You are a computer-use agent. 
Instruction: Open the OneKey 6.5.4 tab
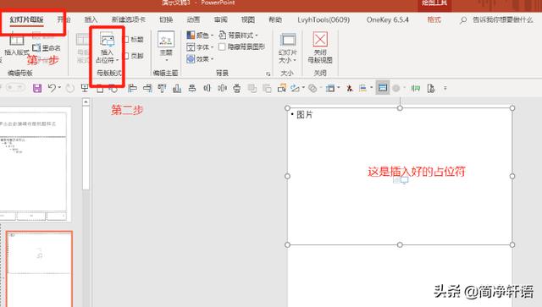tap(388, 19)
